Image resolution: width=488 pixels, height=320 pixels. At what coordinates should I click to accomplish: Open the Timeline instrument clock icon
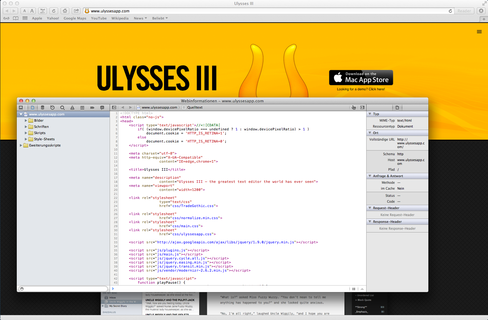click(52, 108)
